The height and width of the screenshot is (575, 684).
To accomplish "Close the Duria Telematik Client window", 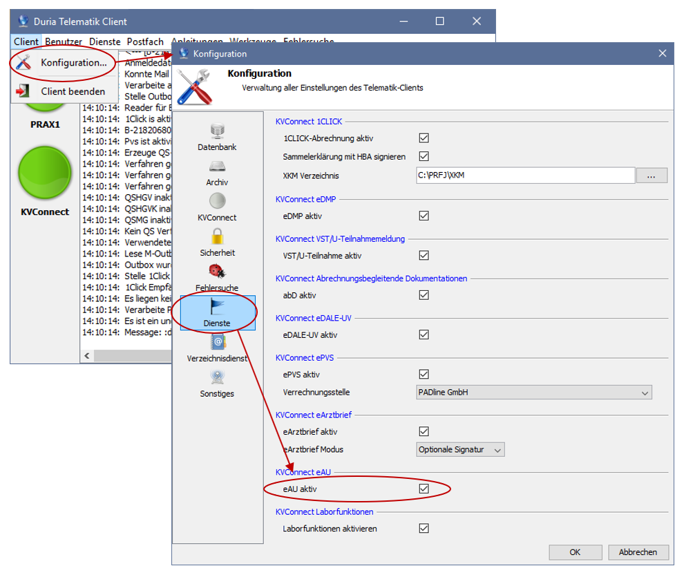I will coord(477,21).
